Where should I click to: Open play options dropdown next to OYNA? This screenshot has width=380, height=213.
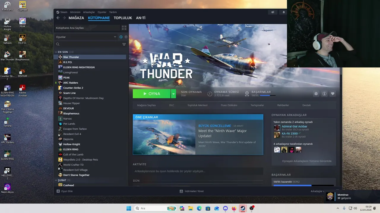(x=173, y=93)
